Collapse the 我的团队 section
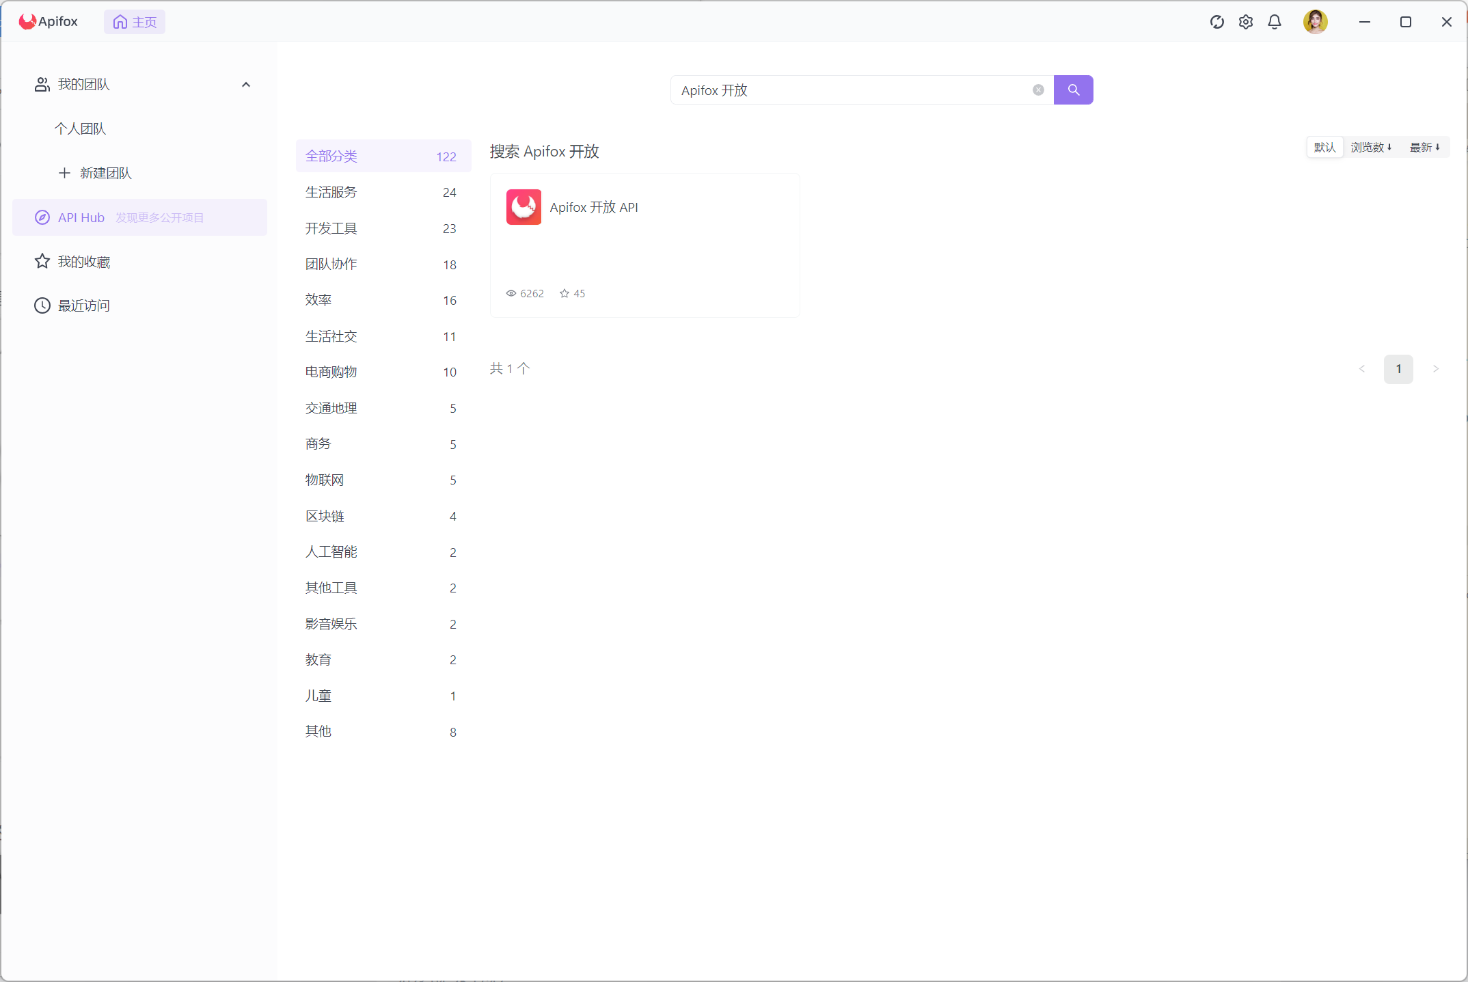Image resolution: width=1468 pixels, height=982 pixels. (x=246, y=85)
